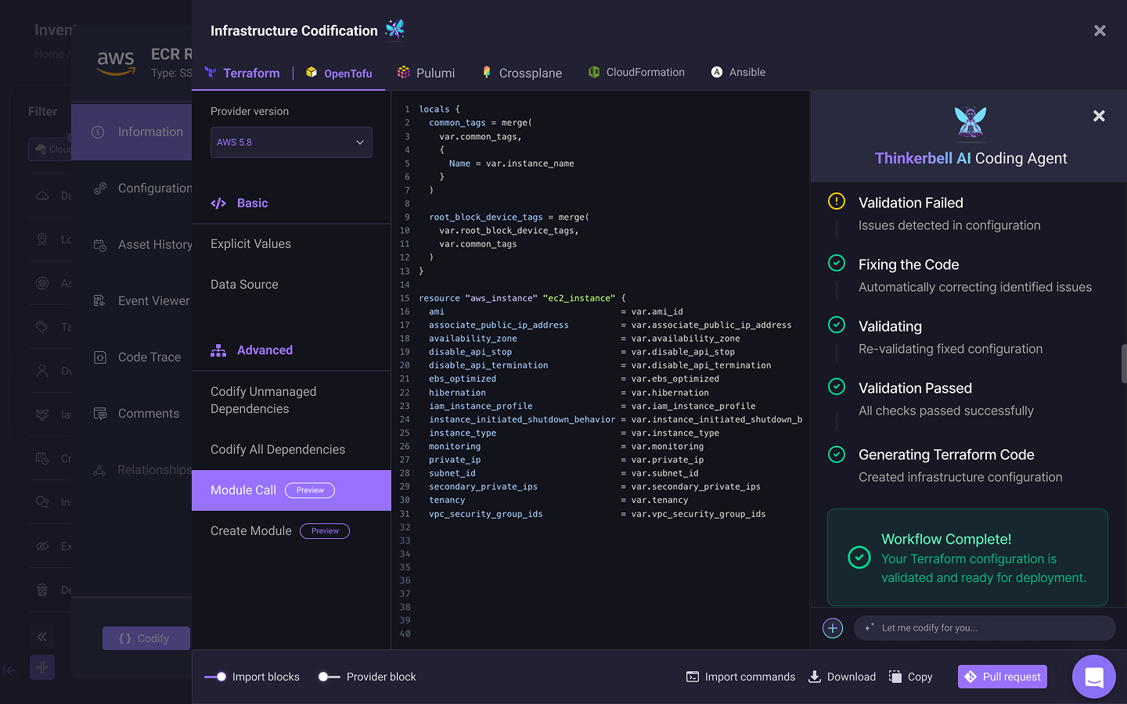Click the Advanced section hierarchy icon
1127x704 pixels.
pyautogui.click(x=218, y=350)
